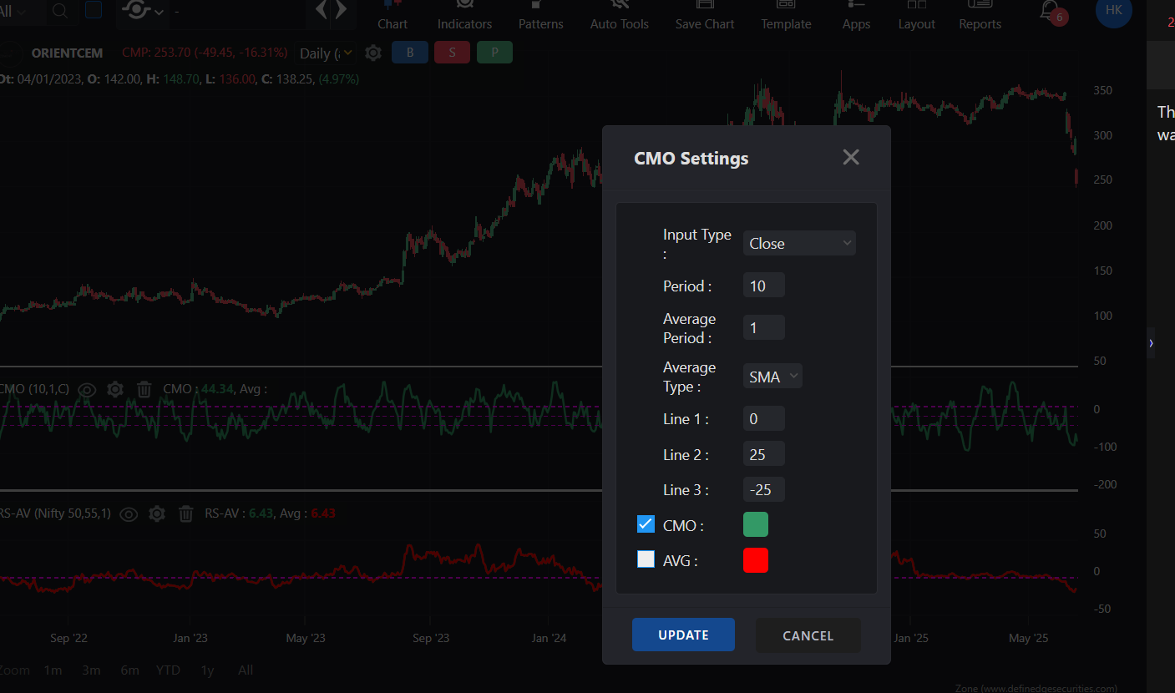
Task: Pick the green CMO color swatch
Action: 756,524
